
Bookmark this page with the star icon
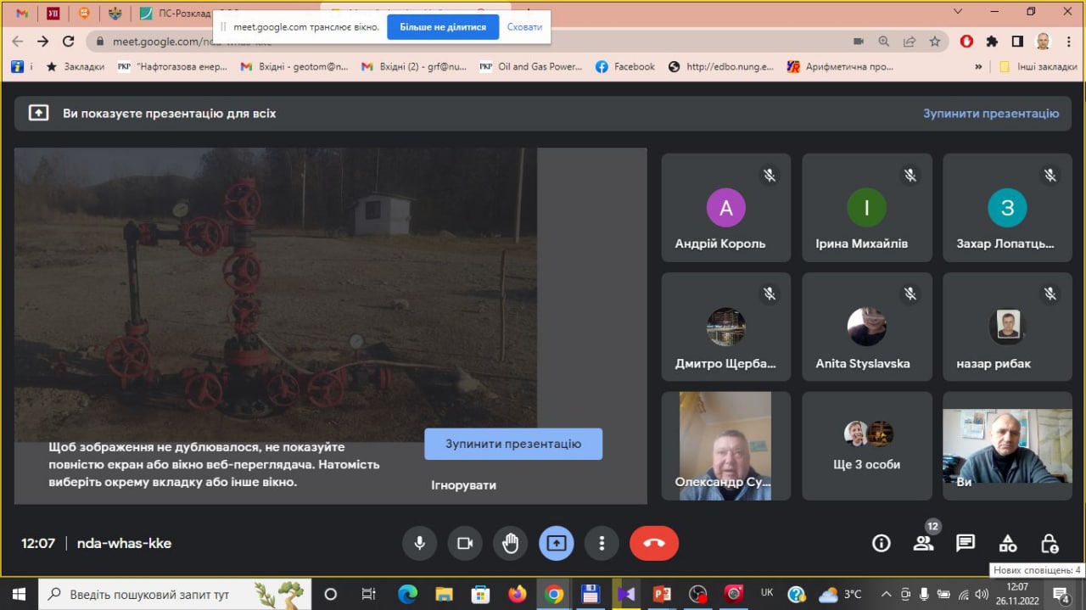(934, 41)
